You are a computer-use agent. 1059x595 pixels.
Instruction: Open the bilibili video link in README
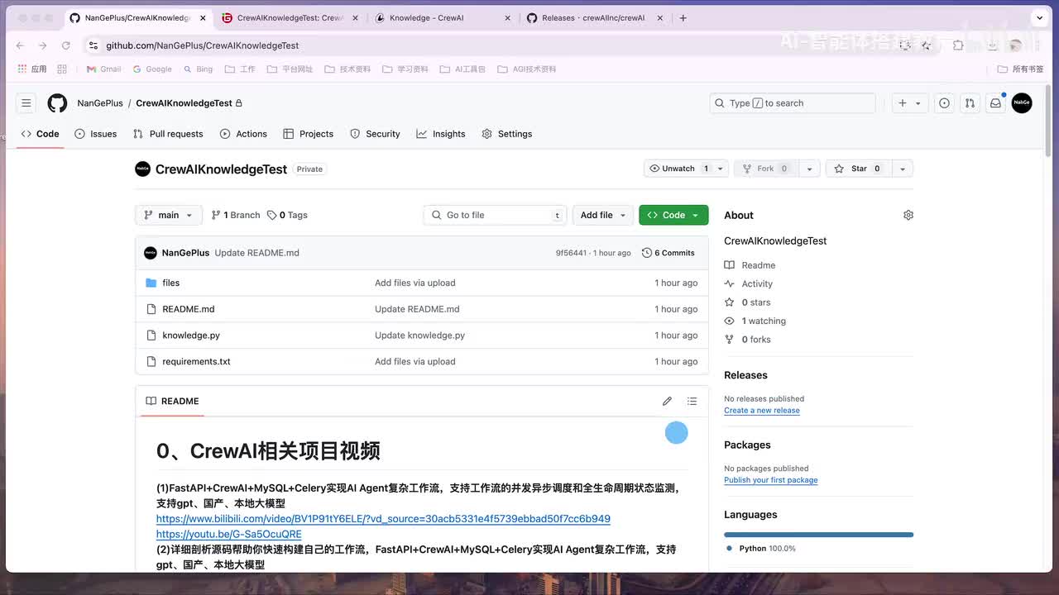(383, 519)
